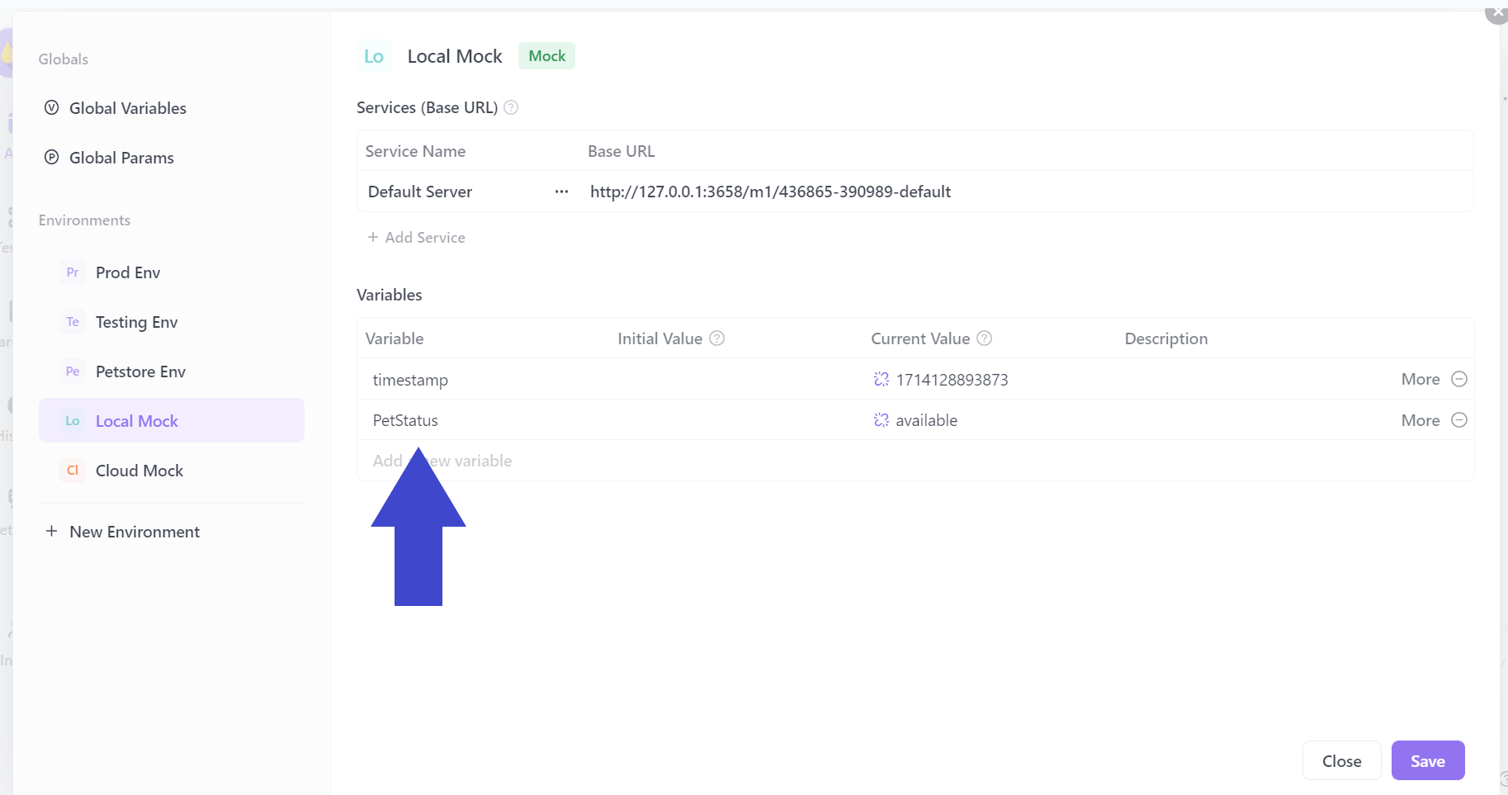Edit the Default Server service name
This screenshot has width=1508, height=795.
[420, 192]
